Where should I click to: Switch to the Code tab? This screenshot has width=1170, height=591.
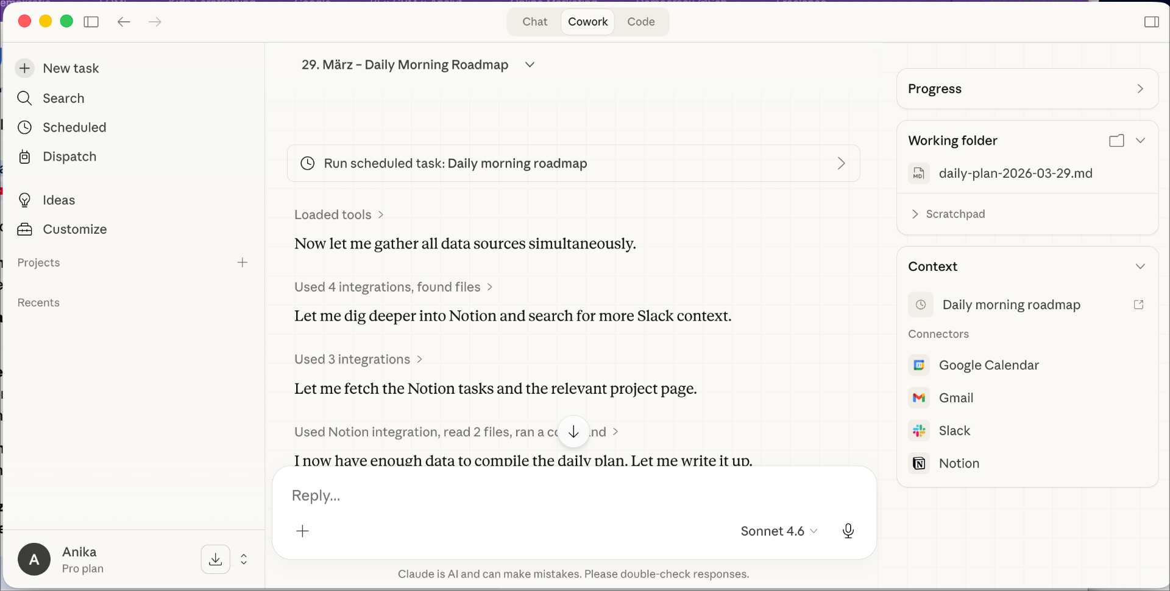click(640, 22)
